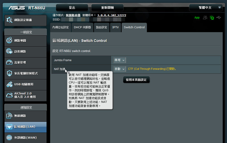The height and width of the screenshot is (143, 227).
Task: Click the 登出 logout button
Action: click(x=72, y=8)
